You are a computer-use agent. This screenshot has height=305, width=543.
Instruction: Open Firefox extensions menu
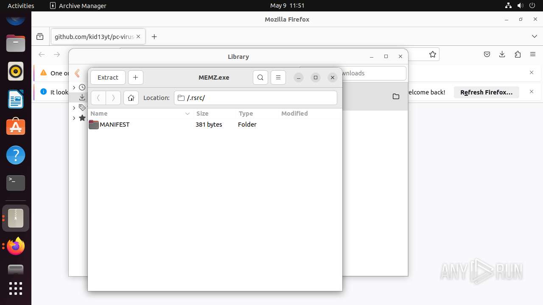pos(518,54)
